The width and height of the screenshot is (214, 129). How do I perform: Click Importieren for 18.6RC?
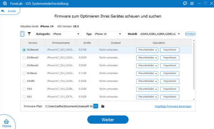[x=170, y=81]
